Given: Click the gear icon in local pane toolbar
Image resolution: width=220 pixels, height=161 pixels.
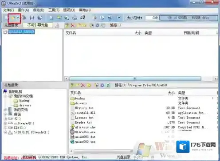Looking at the screenshot, I should point(102,85).
